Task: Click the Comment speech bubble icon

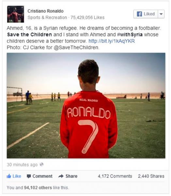Action: tap(29, 176)
